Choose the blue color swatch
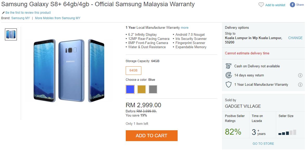307x152 pixels. point(130,89)
